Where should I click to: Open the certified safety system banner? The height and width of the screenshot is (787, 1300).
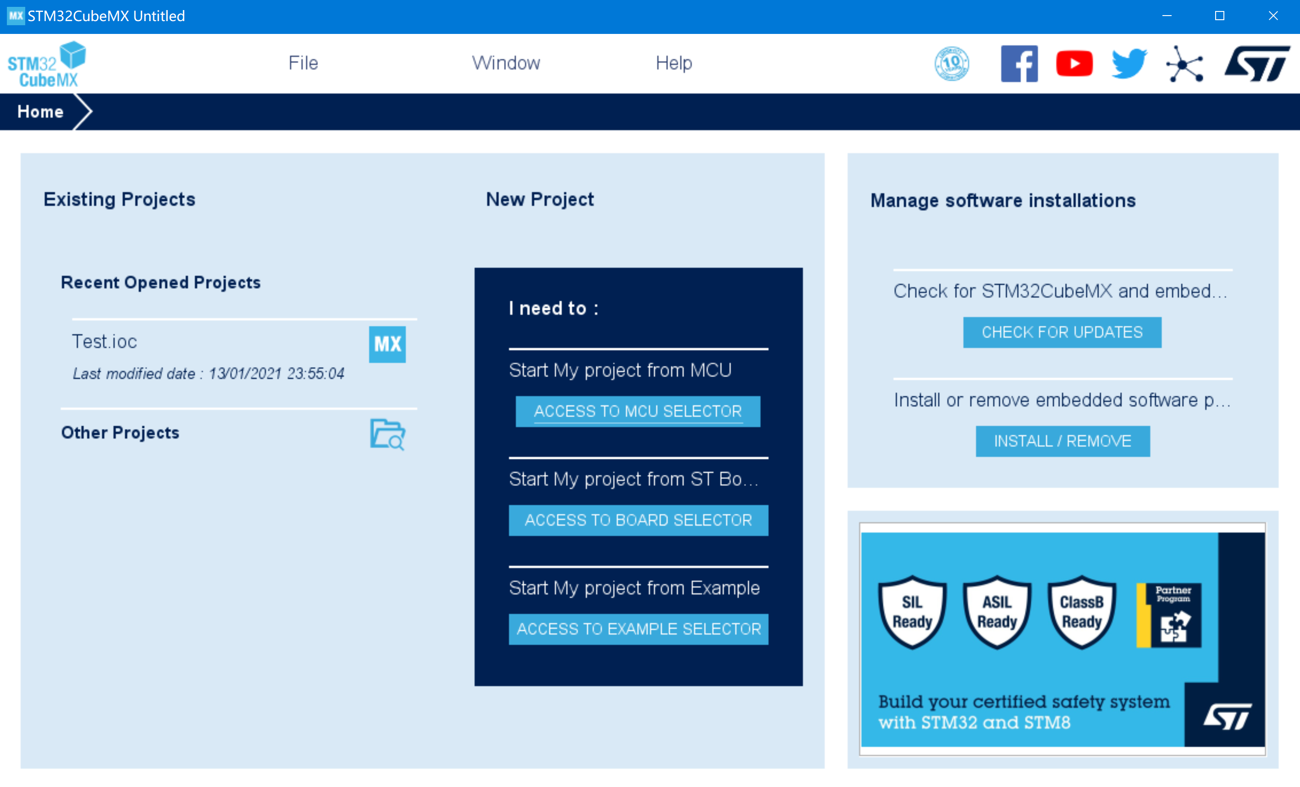1062,639
